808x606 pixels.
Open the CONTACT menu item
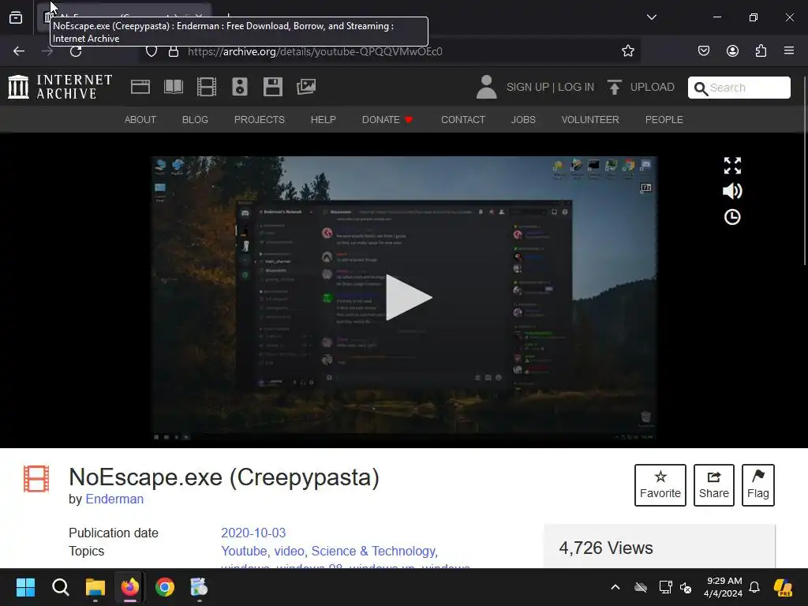point(462,120)
